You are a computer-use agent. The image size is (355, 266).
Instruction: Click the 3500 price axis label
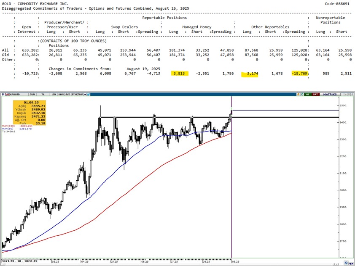[344, 105]
